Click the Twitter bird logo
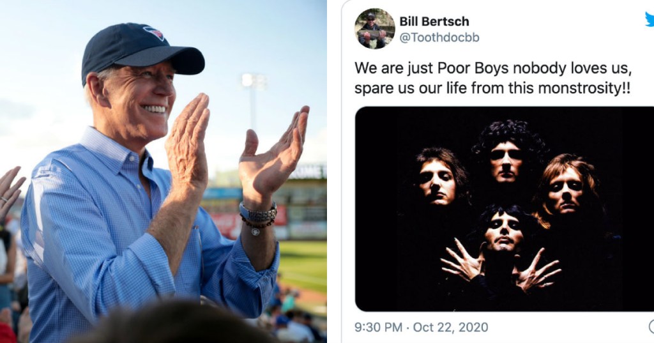 click(x=650, y=20)
